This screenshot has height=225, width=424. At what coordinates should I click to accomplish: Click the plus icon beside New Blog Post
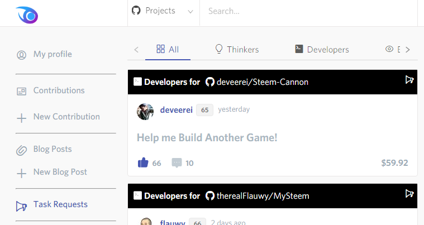tap(21, 173)
